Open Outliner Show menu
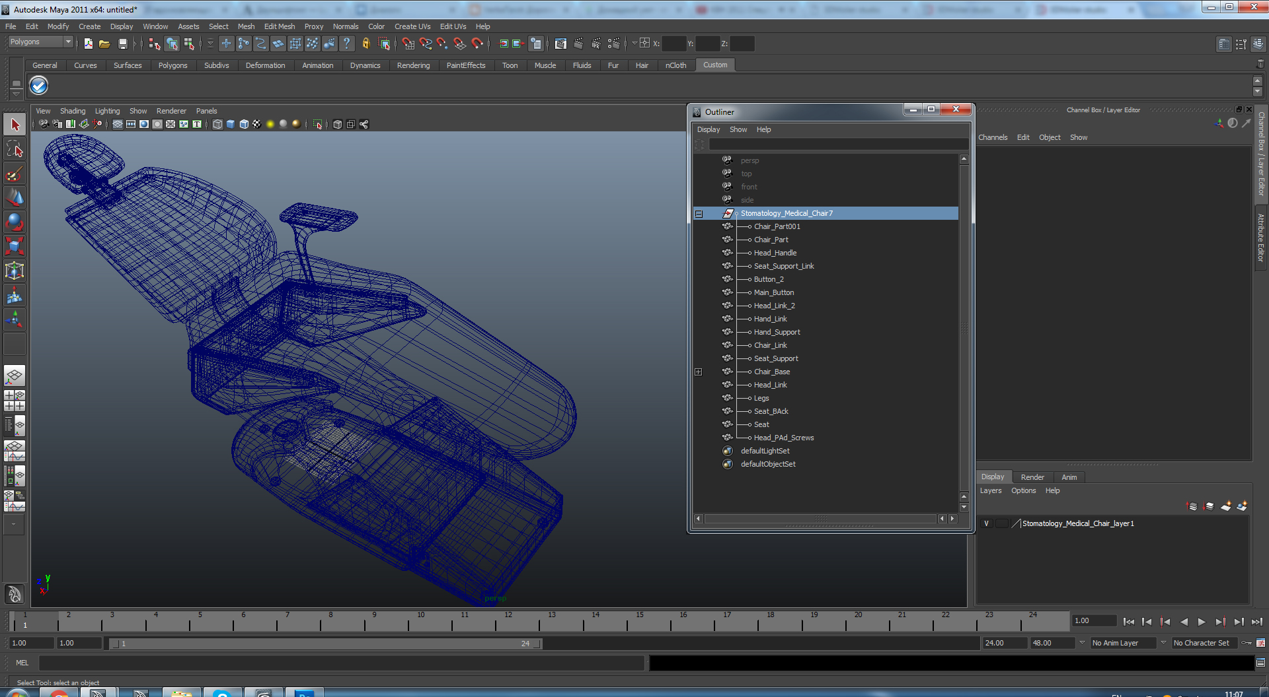The image size is (1269, 697). pyautogui.click(x=738, y=129)
